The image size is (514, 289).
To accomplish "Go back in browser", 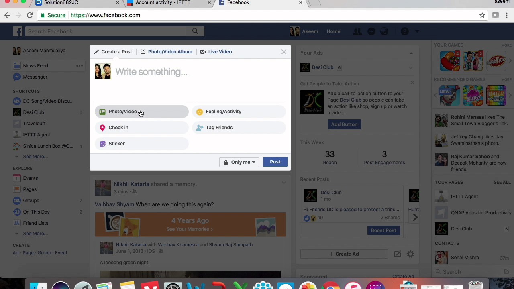I will coord(7,15).
